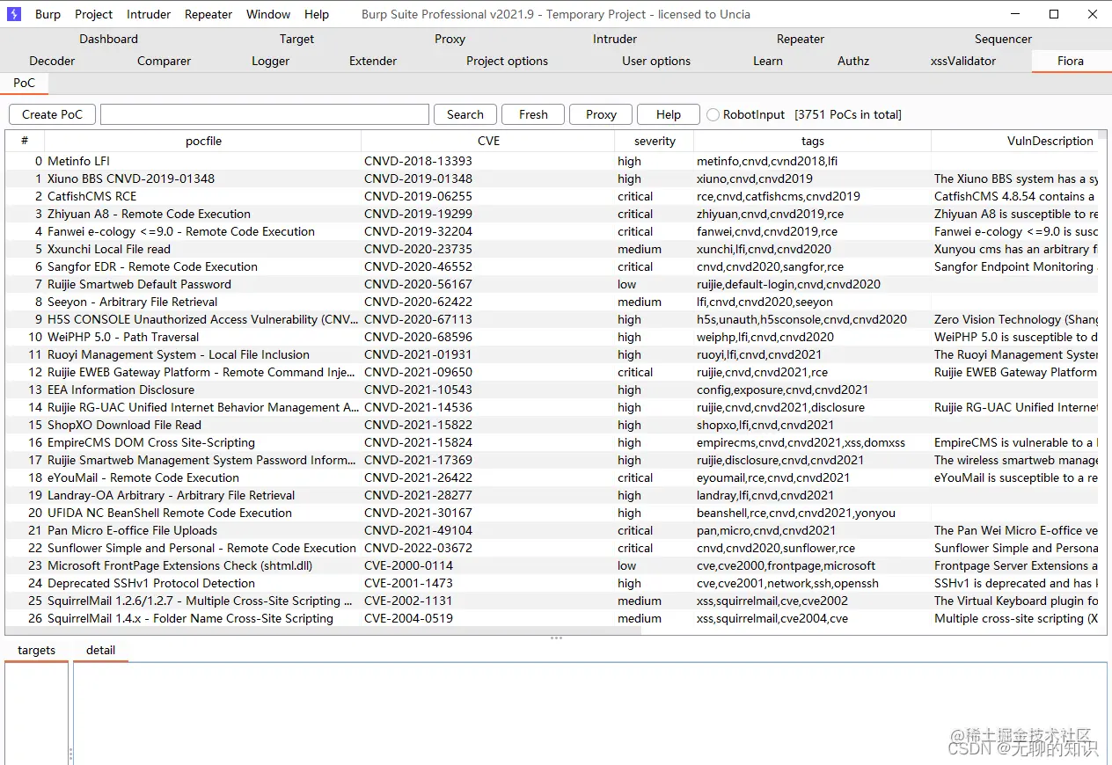1112x765 pixels.
Task: Open the Authz tab
Action: click(853, 61)
